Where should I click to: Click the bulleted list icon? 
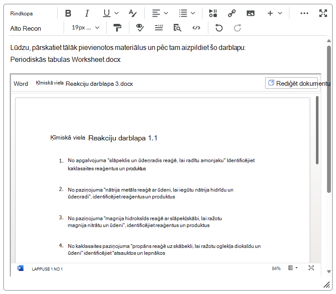(183, 13)
